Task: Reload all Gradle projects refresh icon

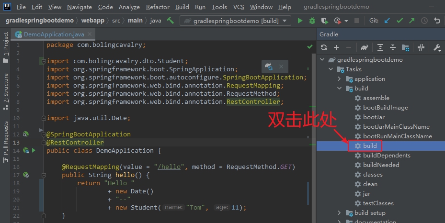Action: coord(324,47)
